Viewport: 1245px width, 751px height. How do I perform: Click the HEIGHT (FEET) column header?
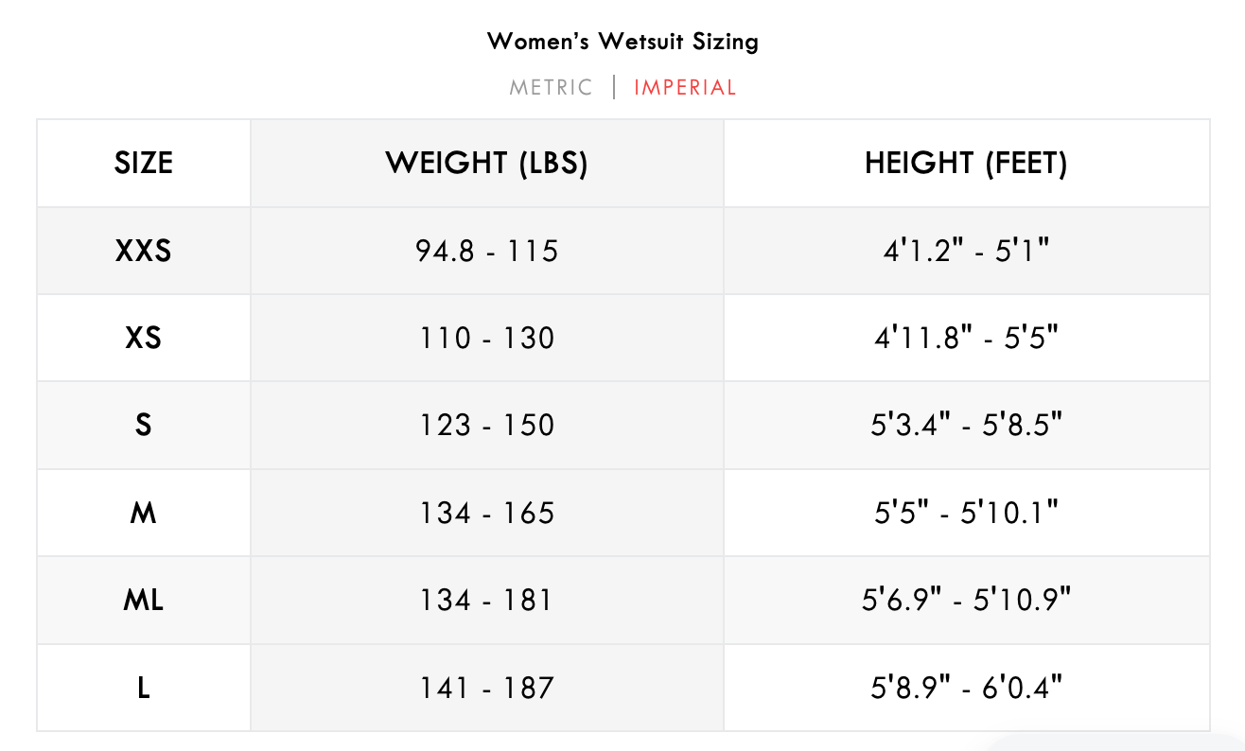pyautogui.click(x=966, y=164)
